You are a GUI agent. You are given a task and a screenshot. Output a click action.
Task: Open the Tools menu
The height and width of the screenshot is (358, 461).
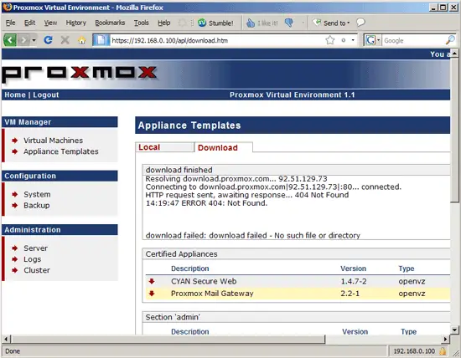click(x=141, y=23)
